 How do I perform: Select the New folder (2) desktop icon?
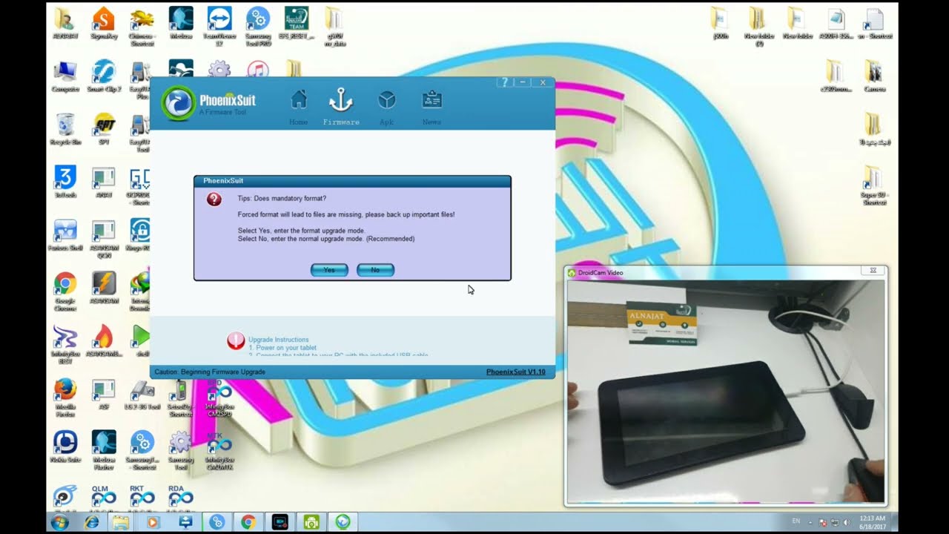pyautogui.click(x=759, y=26)
